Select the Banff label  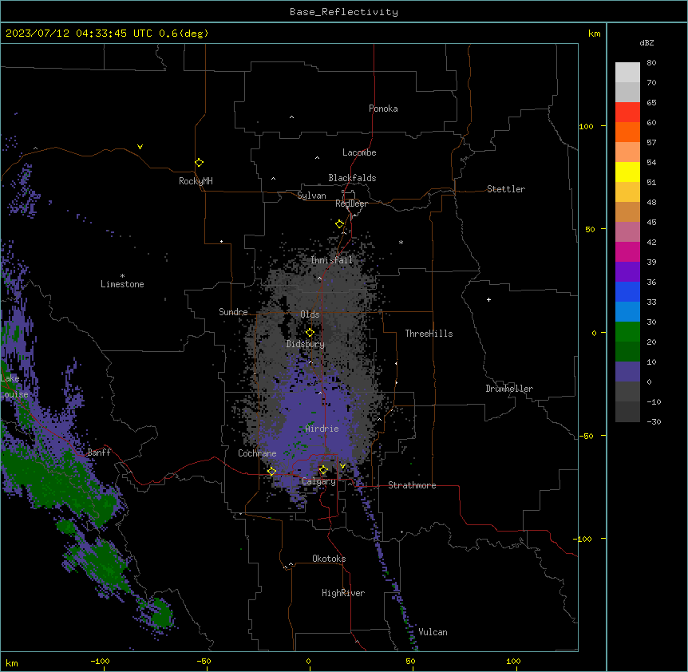click(99, 453)
